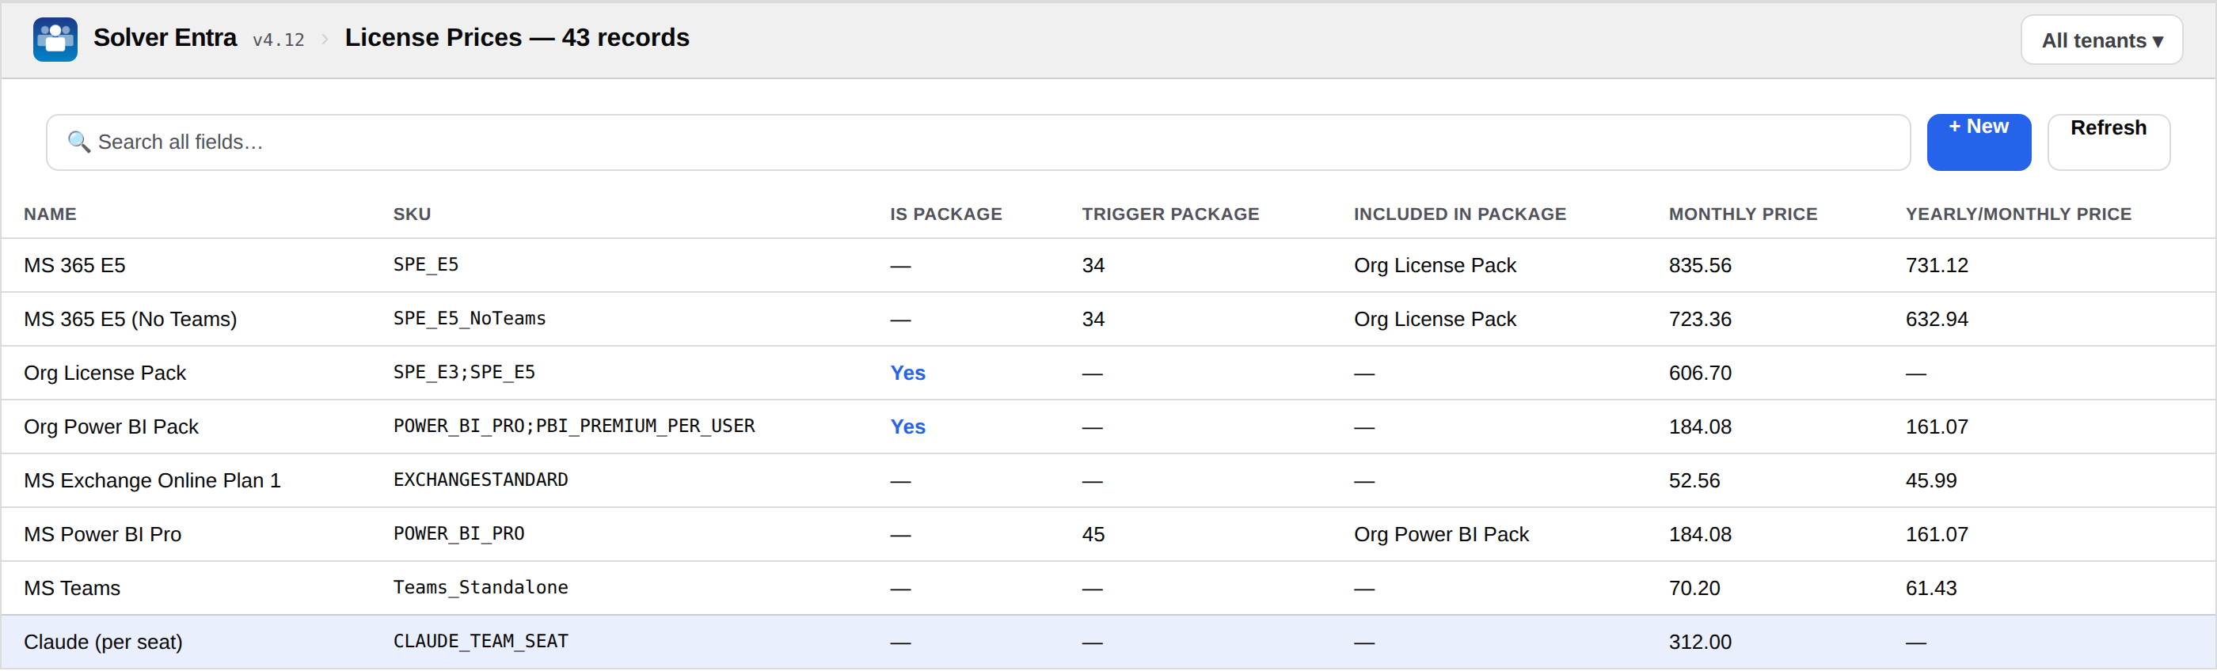Click the Teams_Standalone SKU cell

click(481, 588)
